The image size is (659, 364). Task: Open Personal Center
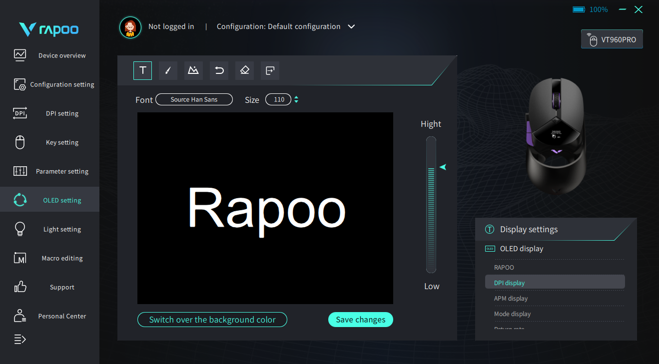(x=49, y=316)
